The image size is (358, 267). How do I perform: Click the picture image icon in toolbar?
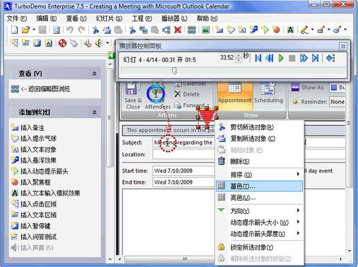(205, 30)
